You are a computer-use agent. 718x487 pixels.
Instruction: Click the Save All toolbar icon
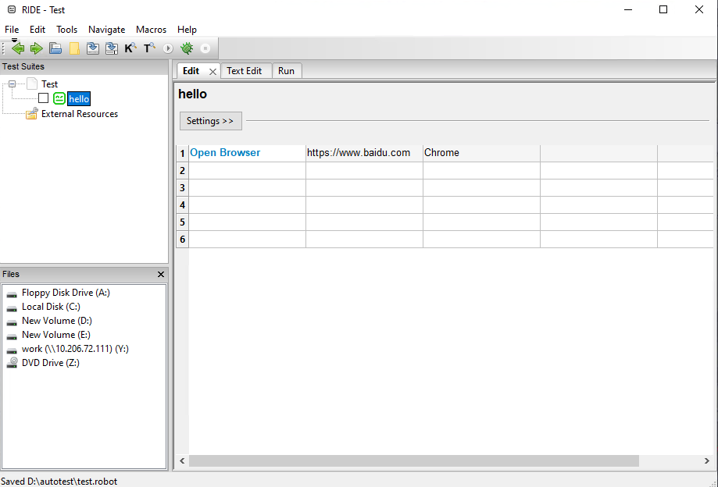pyautogui.click(x=112, y=48)
